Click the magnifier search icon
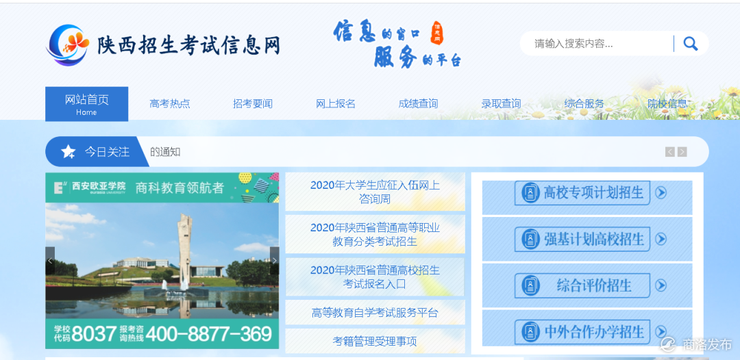740x360 pixels. pos(691,44)
